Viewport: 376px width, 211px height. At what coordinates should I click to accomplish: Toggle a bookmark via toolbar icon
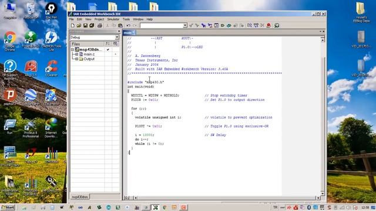point(222,25)
